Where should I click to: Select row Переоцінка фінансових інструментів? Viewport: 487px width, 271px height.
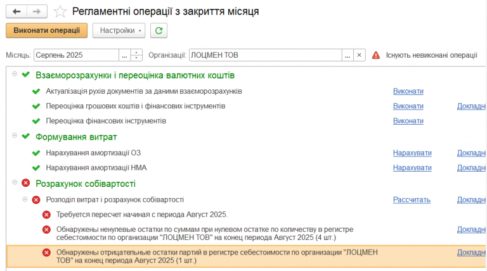click(106, 121)
